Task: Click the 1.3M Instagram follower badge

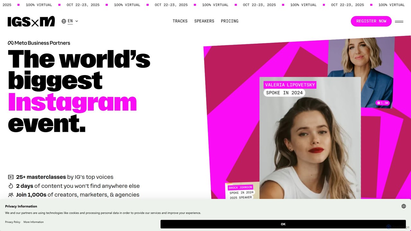Action: pos(383,103)
